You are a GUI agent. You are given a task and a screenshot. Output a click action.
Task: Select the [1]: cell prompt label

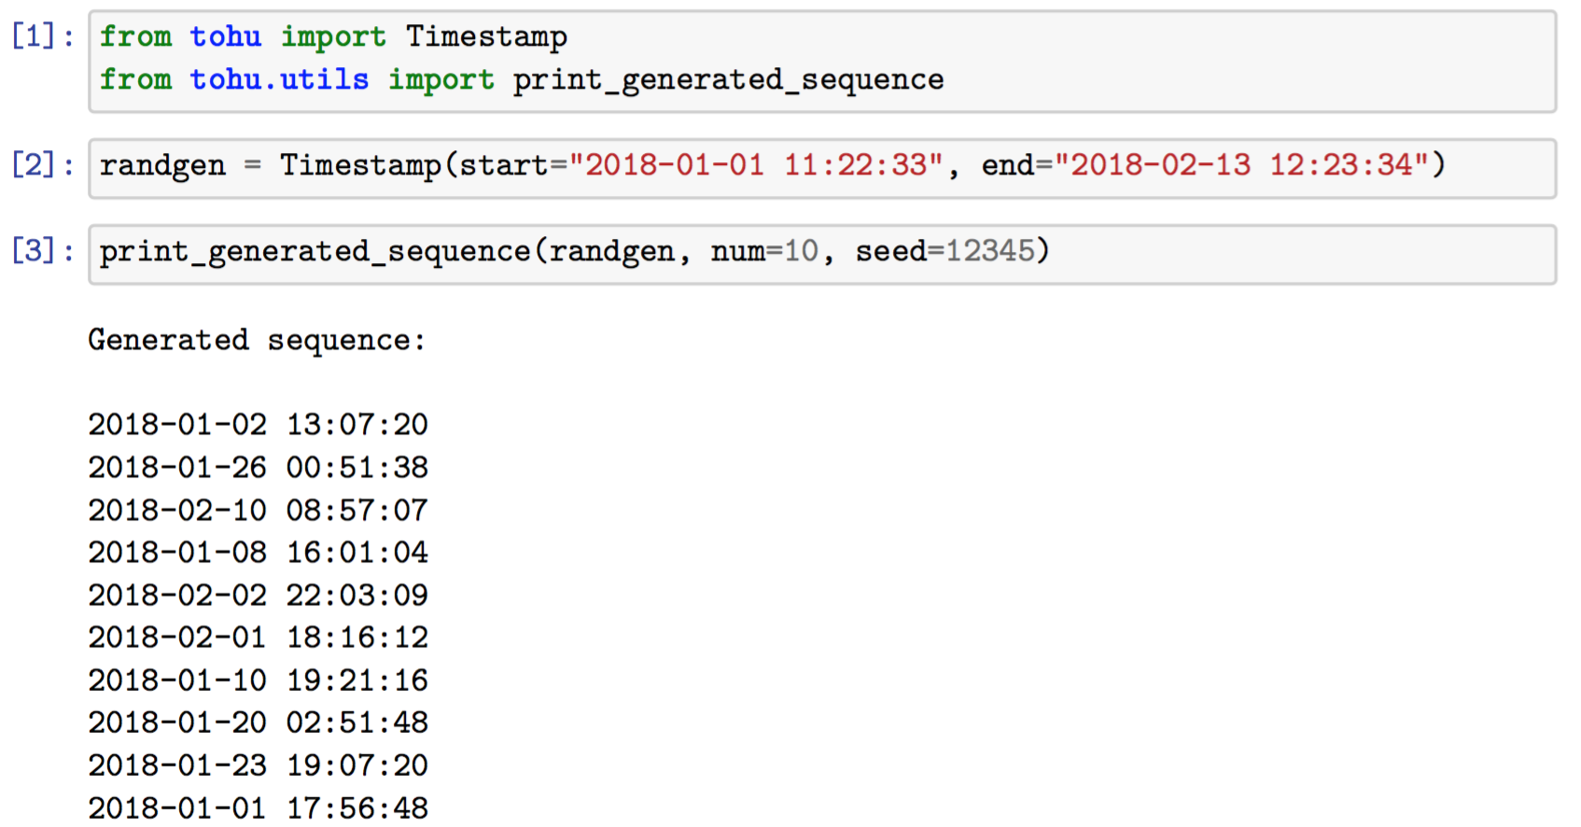[42, 37]
